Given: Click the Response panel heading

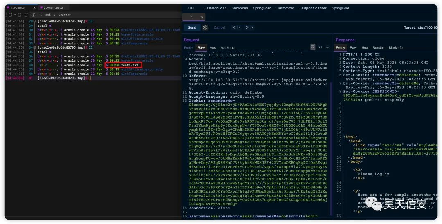Looking at the screenshot, I should 345,40.
